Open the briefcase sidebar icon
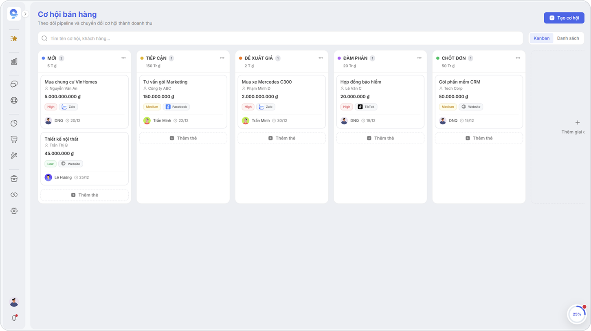Image resolution: width=591 pixels, height=331 pixels. click(14, 179)
